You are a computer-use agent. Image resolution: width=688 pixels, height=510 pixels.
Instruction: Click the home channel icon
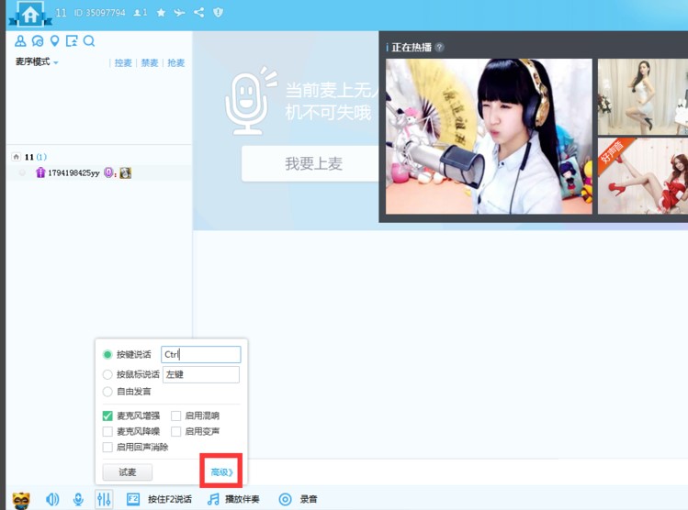click(x=30, y=15)
